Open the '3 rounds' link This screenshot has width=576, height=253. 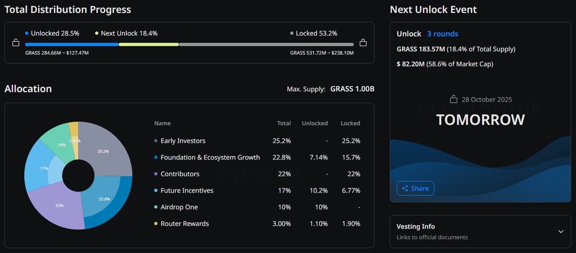(442, 34)
